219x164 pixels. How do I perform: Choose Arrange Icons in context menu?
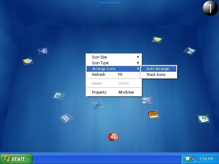[114, 69]
